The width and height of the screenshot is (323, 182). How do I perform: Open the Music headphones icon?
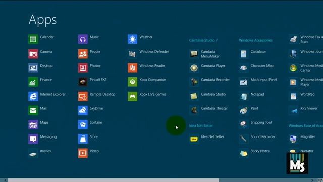click(83, 39)
